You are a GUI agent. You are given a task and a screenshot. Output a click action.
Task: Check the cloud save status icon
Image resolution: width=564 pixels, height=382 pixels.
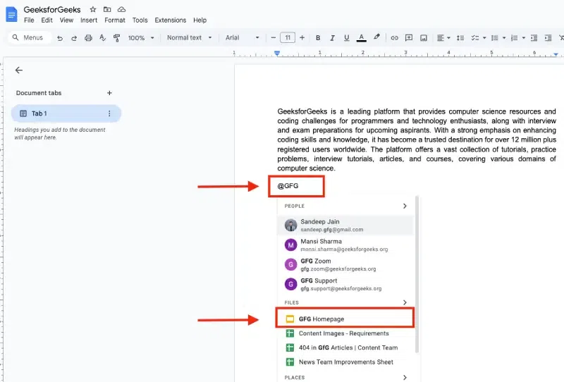coord(121,9)
